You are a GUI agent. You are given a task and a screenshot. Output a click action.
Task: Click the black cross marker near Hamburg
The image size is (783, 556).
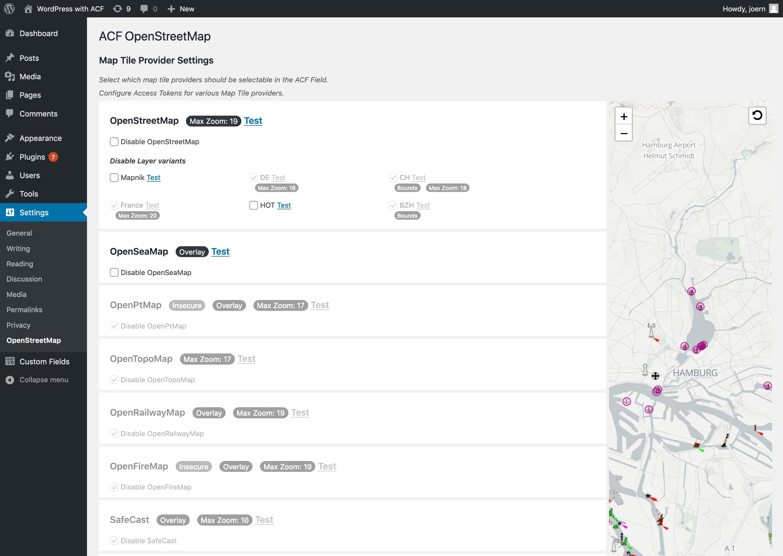[655, 376]
